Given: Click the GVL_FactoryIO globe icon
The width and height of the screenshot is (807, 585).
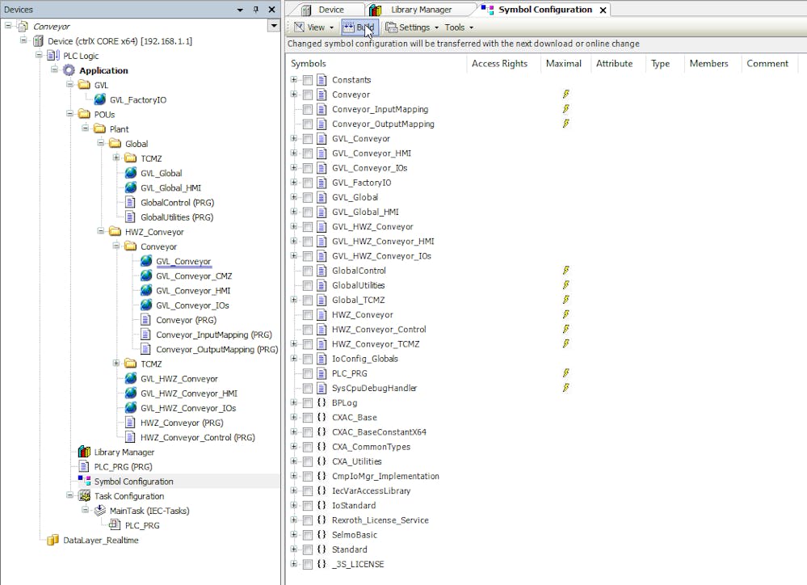Looking at the screenshot, I should click(100, 100).
